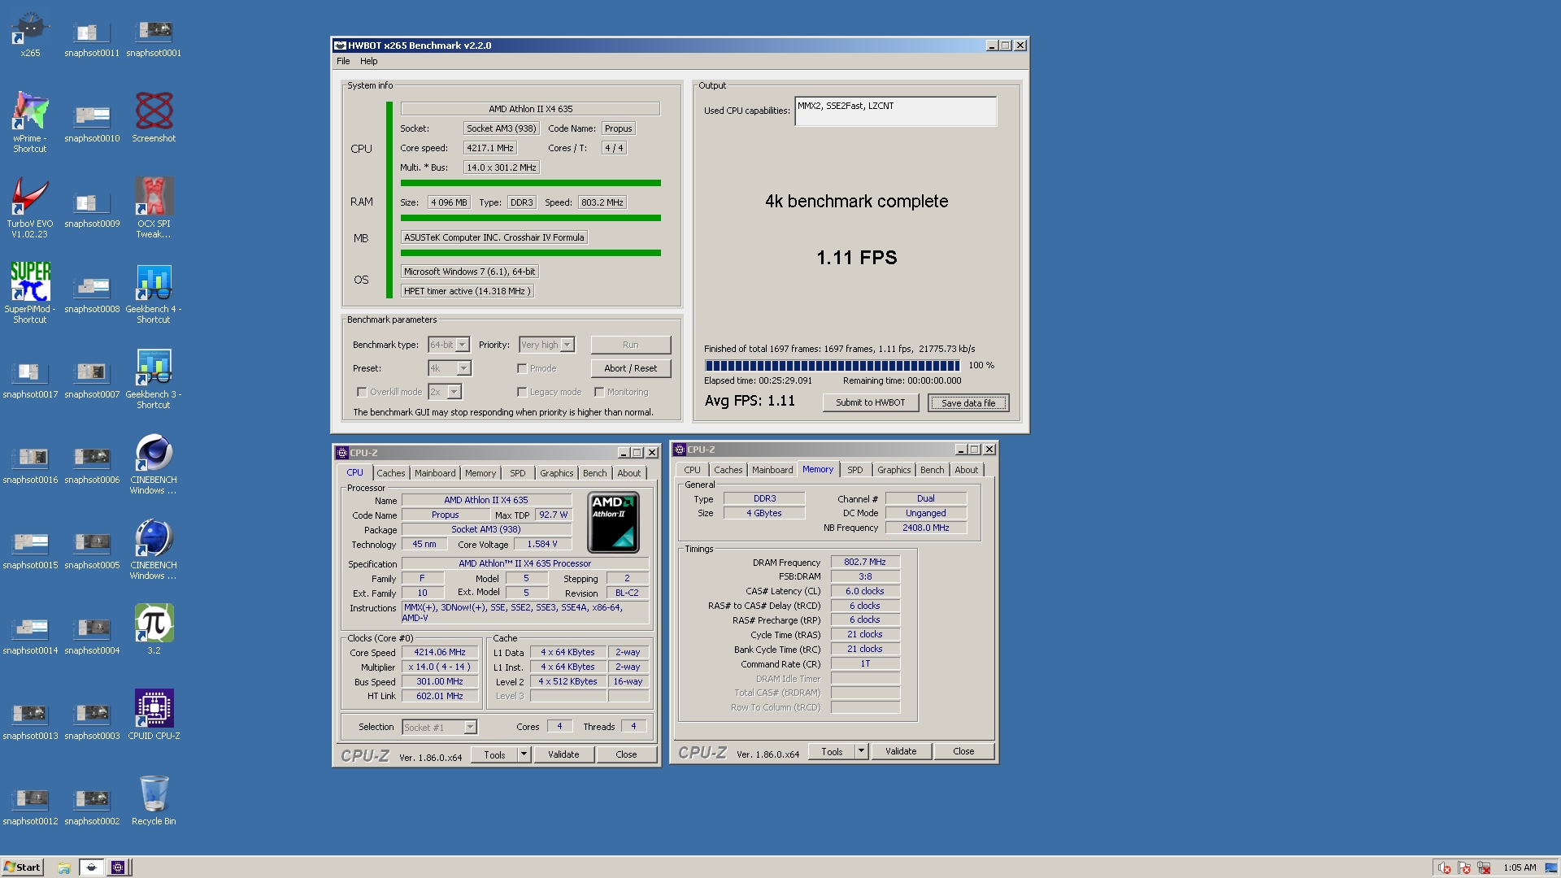The height and width of the screenshot is (878, 1561).
Task: Click the Windows Start button
Action: tap(22, 867)
